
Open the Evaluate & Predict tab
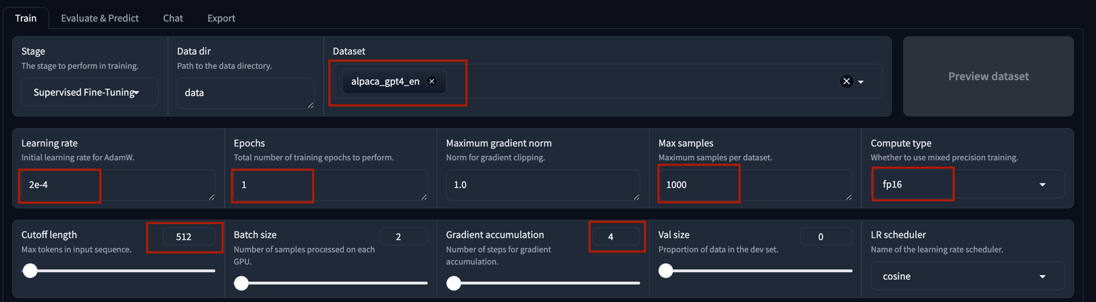pos(99,18)
